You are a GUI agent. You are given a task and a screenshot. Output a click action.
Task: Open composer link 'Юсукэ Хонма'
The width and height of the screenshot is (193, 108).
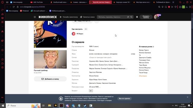coord(94,76)
